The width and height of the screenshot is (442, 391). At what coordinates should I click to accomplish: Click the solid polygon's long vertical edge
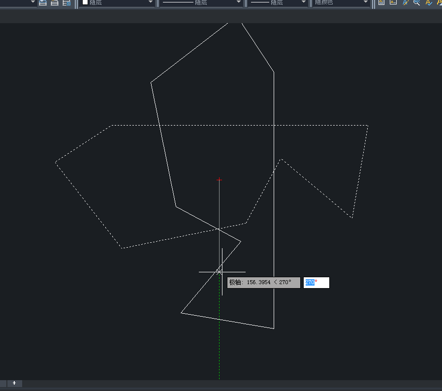click(274, 197)
